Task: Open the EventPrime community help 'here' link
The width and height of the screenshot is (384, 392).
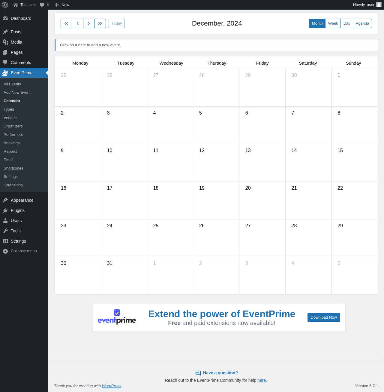Action: point(262,380)
